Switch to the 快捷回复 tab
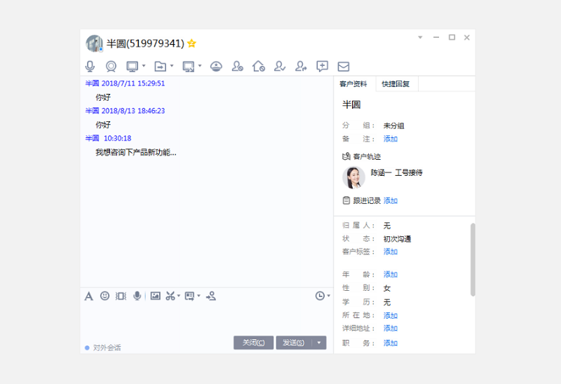Screen dimensions: 561x384 tap(396, 83)
